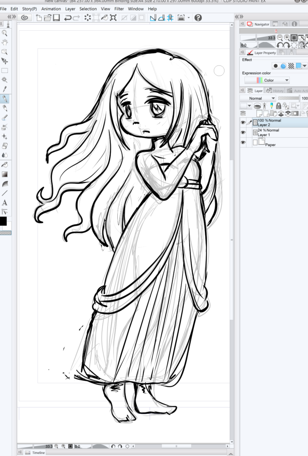The image size is (308, 456).
Task: Undo the last stroke
Action: (x=68, y=18)
